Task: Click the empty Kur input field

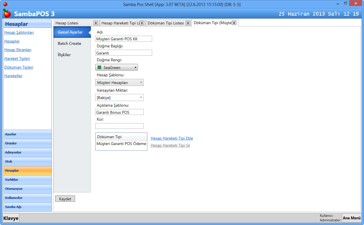Action: tap(119, 126)
